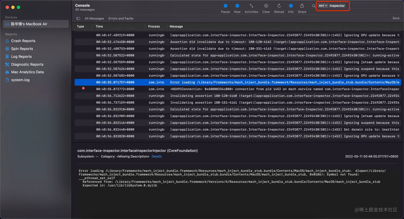The image size is (404, 219).
Task: Select the log row timestamped 00:48:47.489219
Action: point(238,35)
